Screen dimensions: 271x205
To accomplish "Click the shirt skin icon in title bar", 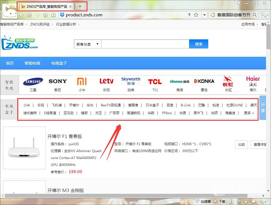I will pyautogui.click(x=239, y=3).
